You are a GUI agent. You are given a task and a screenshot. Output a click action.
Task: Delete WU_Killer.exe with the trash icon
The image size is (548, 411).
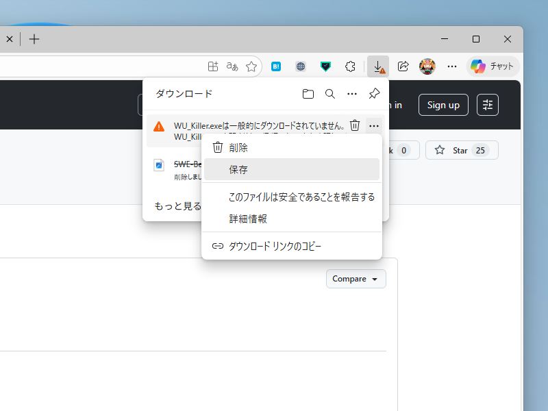tap(354, 125)
